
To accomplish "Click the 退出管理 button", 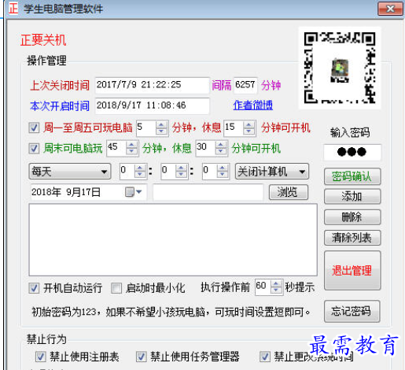I will 352,271.
